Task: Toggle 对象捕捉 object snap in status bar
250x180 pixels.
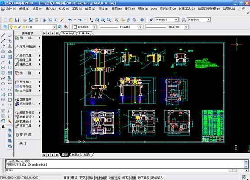Action: pos(101,178)
